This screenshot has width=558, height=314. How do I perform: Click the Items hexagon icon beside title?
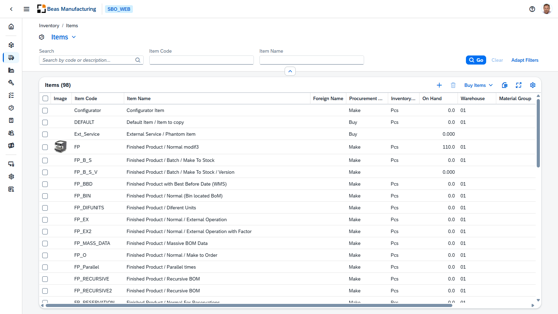[x=42, y=37]
